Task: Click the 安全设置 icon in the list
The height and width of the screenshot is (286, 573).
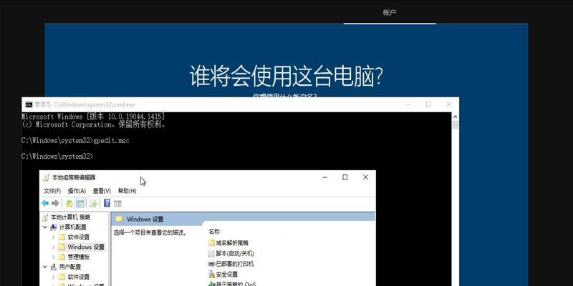Action: point(211,275)
